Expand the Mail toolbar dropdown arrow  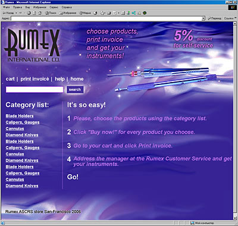pos(105,13)
